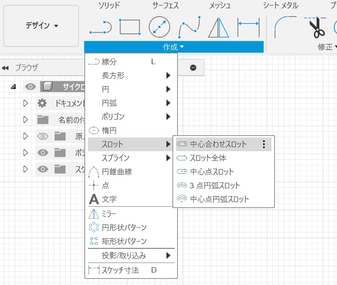Image resolution: width=337 pixels, height=285 pixels.
Task: Open three-dot options beside 中心合わせスロット
Action: [x=264, y=144]
